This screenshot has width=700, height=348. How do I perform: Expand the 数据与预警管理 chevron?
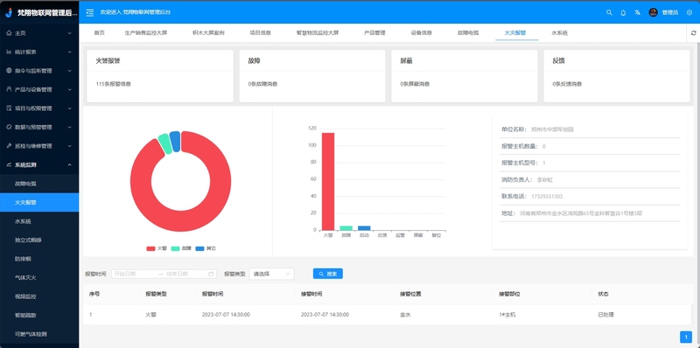(x=70, y=127)
